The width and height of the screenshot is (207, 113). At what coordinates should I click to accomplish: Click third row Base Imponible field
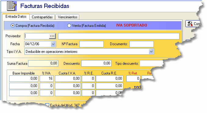[x=24, y=93]
